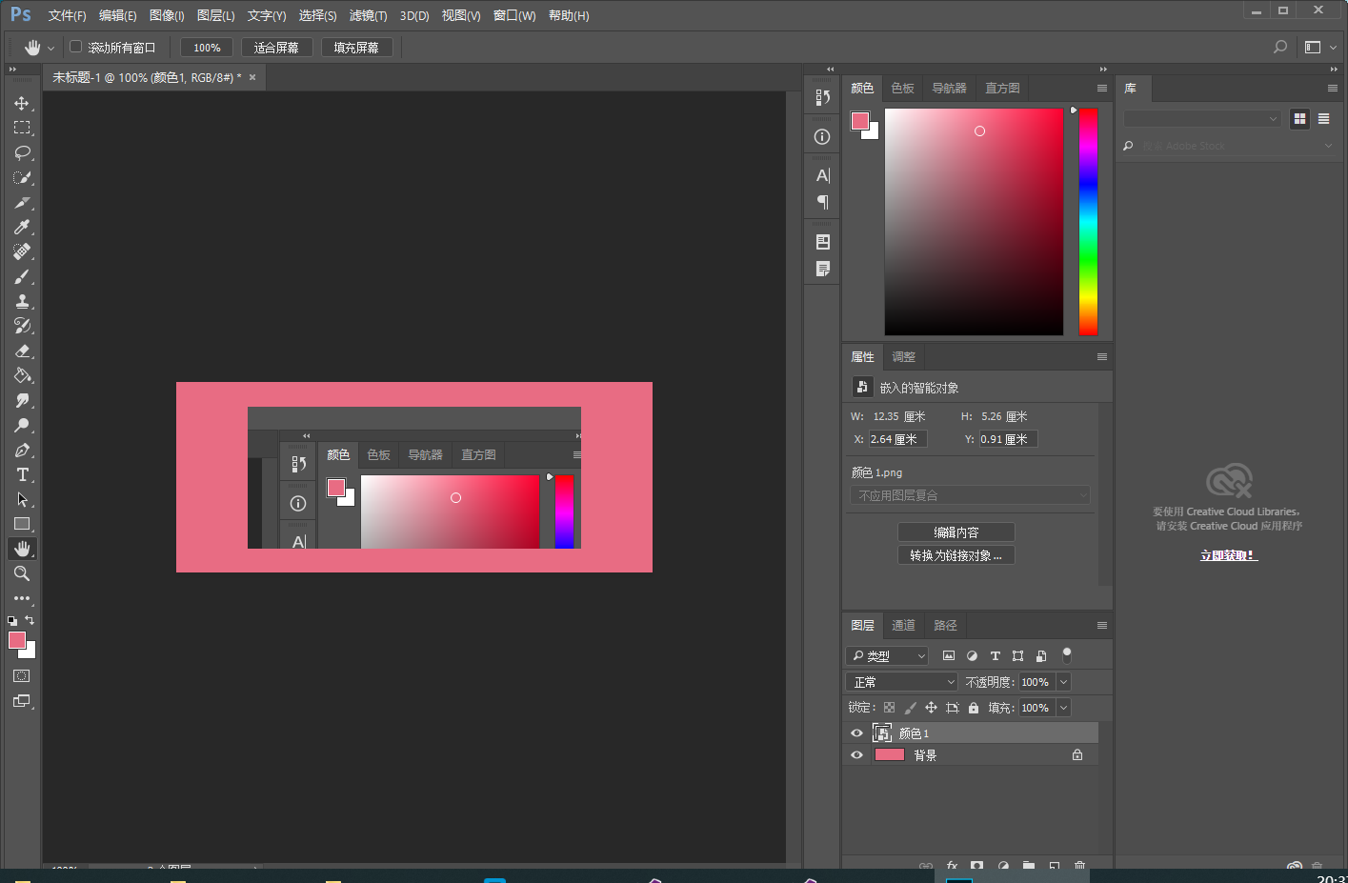
Task: Toggle Quick Mask mode icon
Action: point(22,676)
